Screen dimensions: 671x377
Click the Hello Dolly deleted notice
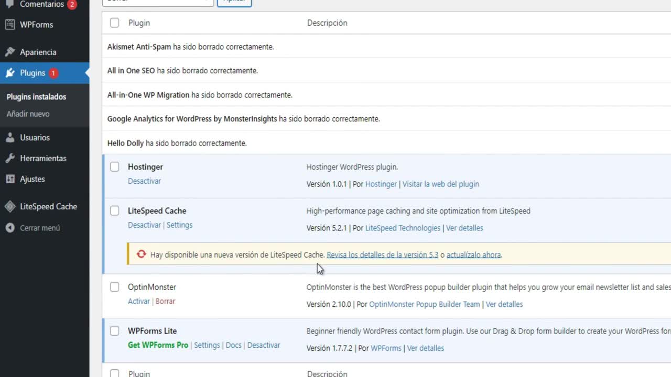point(177,143)
